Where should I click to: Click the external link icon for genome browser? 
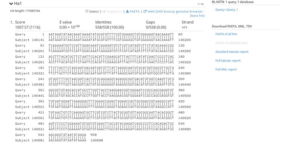[145, 11]
